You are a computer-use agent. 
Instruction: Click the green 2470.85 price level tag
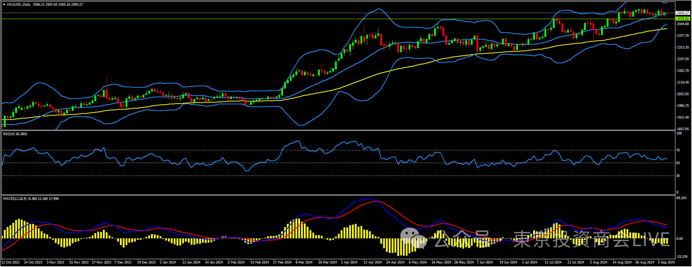pyautogui.click(x=682, y=18)
